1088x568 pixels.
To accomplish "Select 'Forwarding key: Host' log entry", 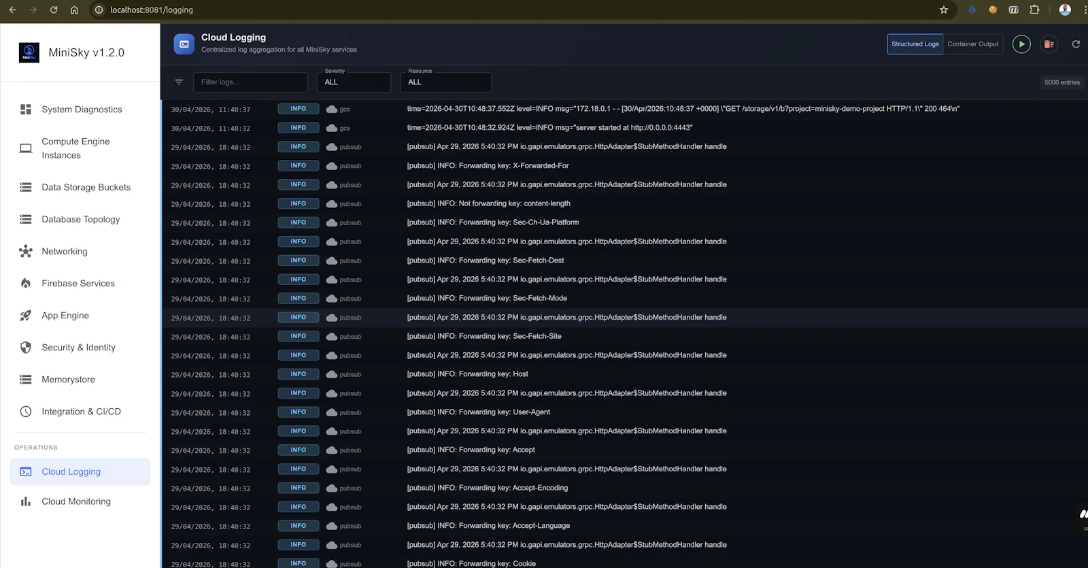I will tap(467, 374).
